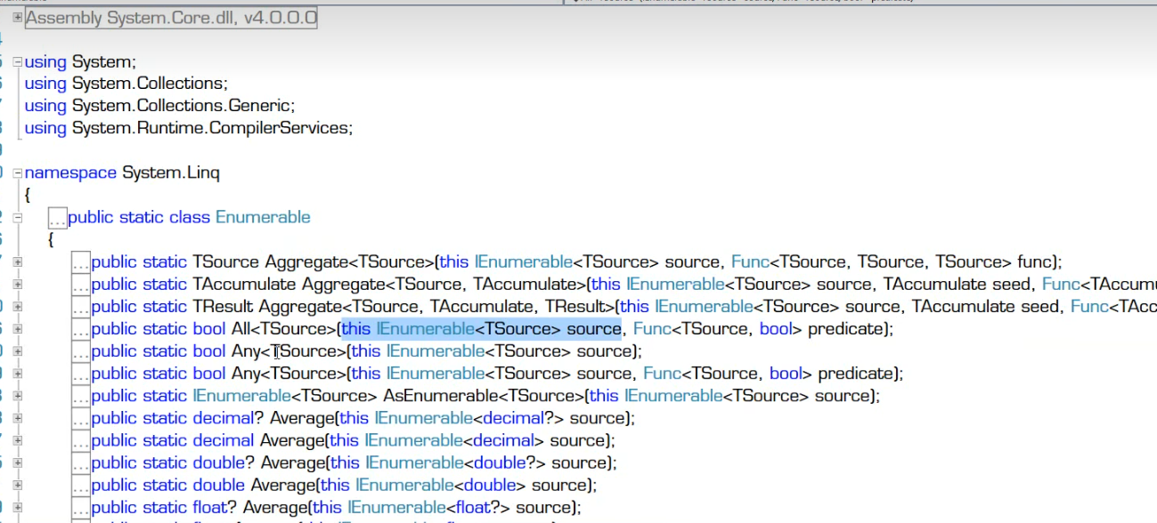Expand the Any<TSource> with predicate outline
This screenshot has height=523, width=1157.
(x=18, y=374)
